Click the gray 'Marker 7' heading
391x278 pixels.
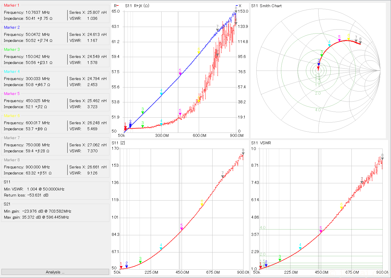12,138
